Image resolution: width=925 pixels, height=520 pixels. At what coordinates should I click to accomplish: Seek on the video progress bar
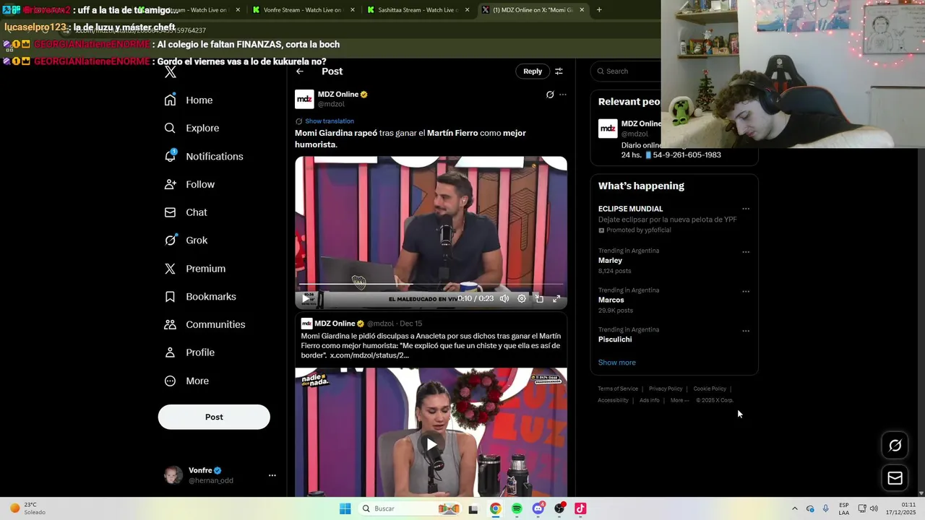(431, 284)
